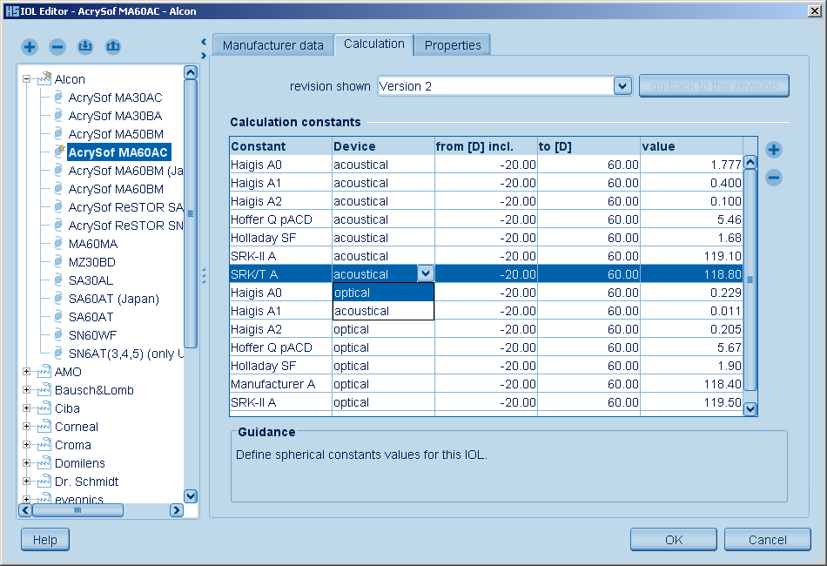Click the Help button
Viewport: 827px width, 566px height.
click(44, 540)
